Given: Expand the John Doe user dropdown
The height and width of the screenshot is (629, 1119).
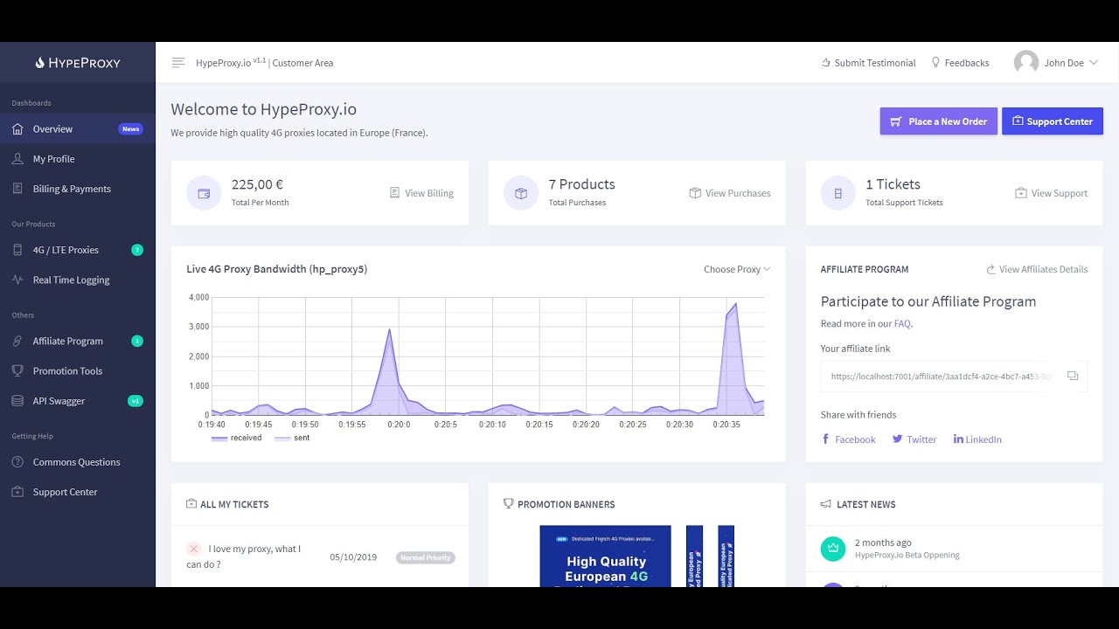Looking at the screenshot, I should [x=1056, y=63].
